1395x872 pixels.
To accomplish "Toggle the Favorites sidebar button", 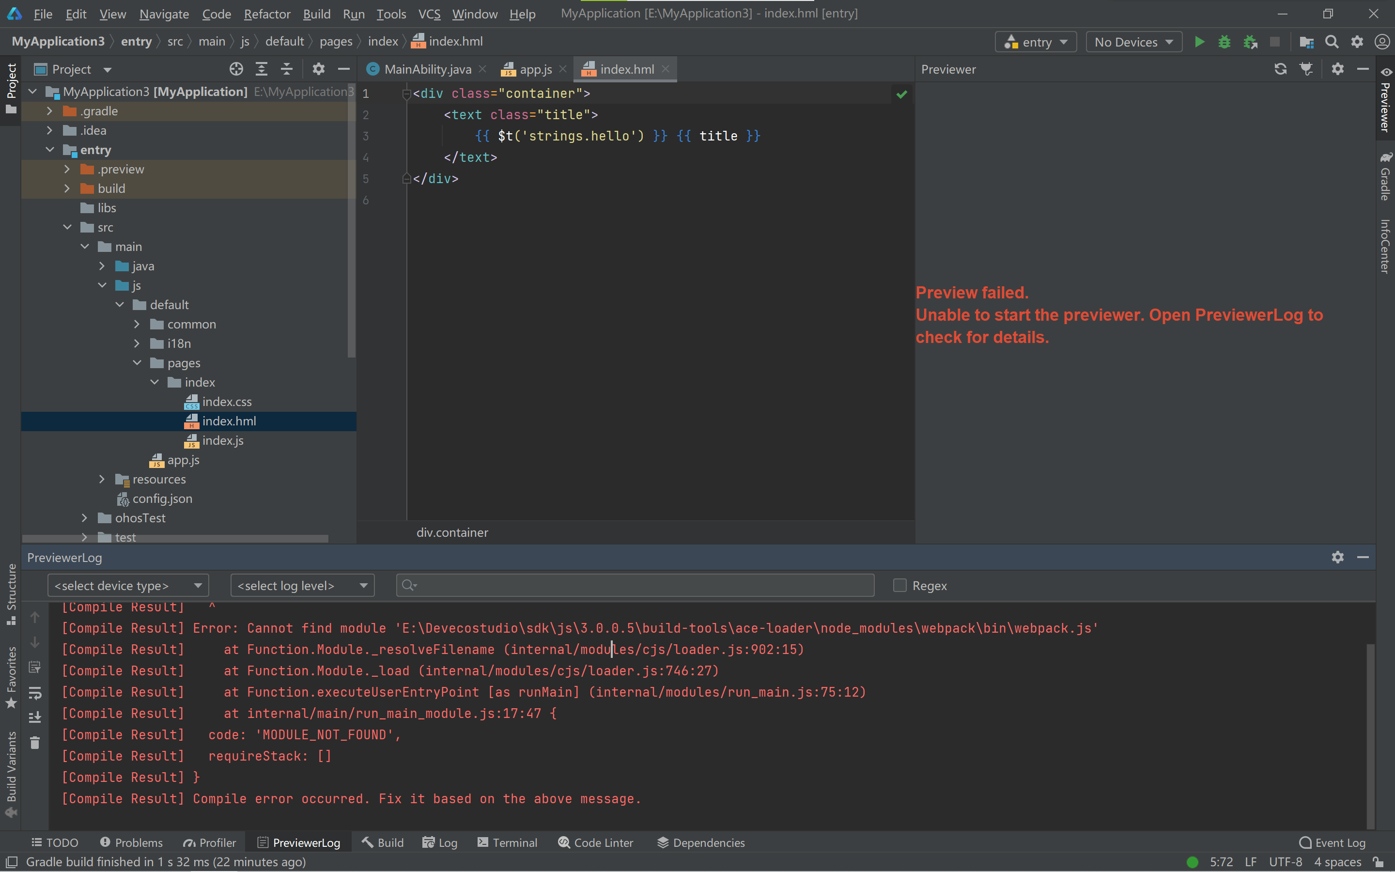I will tap(11, 678).
